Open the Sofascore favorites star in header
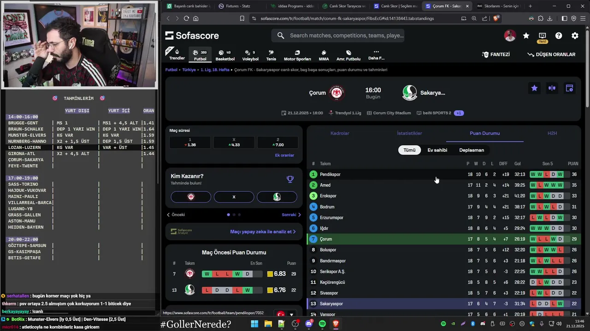 pos(526,35)
